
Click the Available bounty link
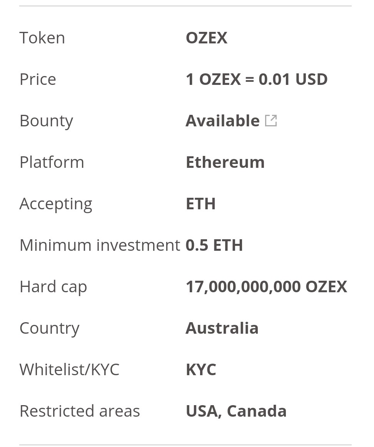click(x=222, y=121)
